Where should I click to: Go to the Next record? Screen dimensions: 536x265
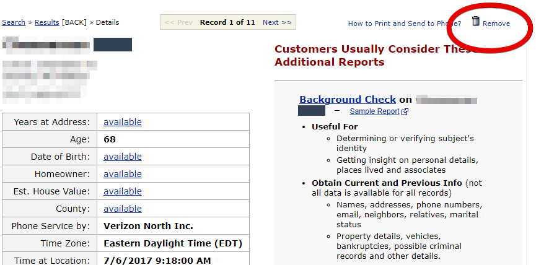(277, 22)
